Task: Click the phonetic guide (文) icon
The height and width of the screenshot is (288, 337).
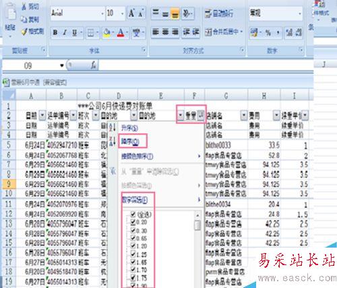Action: point(136,33)
